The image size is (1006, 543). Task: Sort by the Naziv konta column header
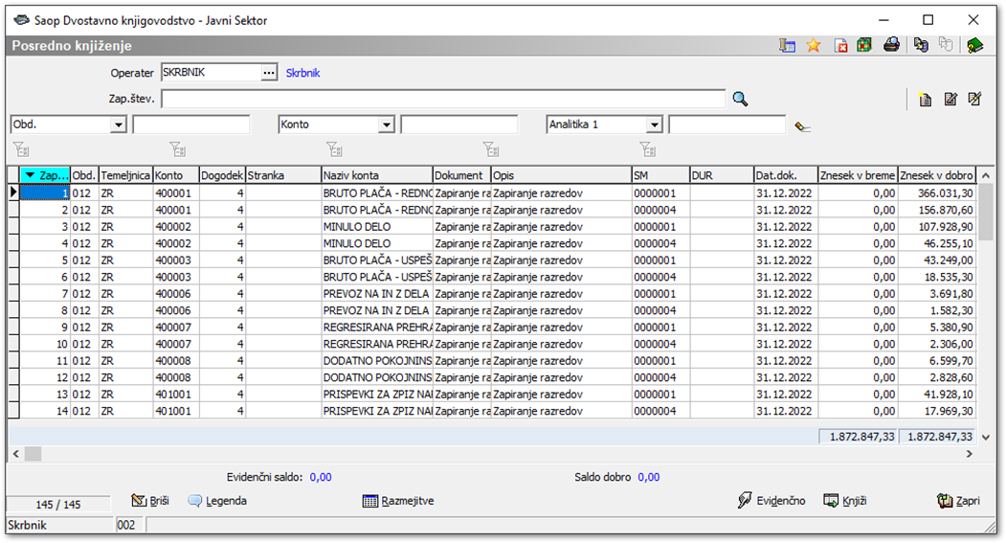376,175
